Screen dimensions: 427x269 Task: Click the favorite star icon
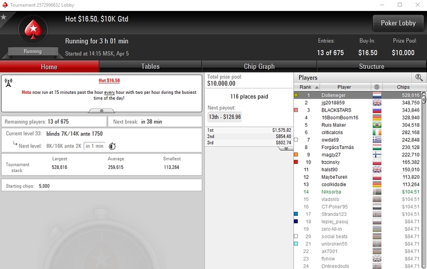click(3, 17)
